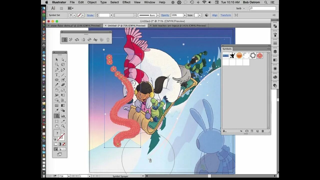Select the Rotate tool

[x=57, y=90]
